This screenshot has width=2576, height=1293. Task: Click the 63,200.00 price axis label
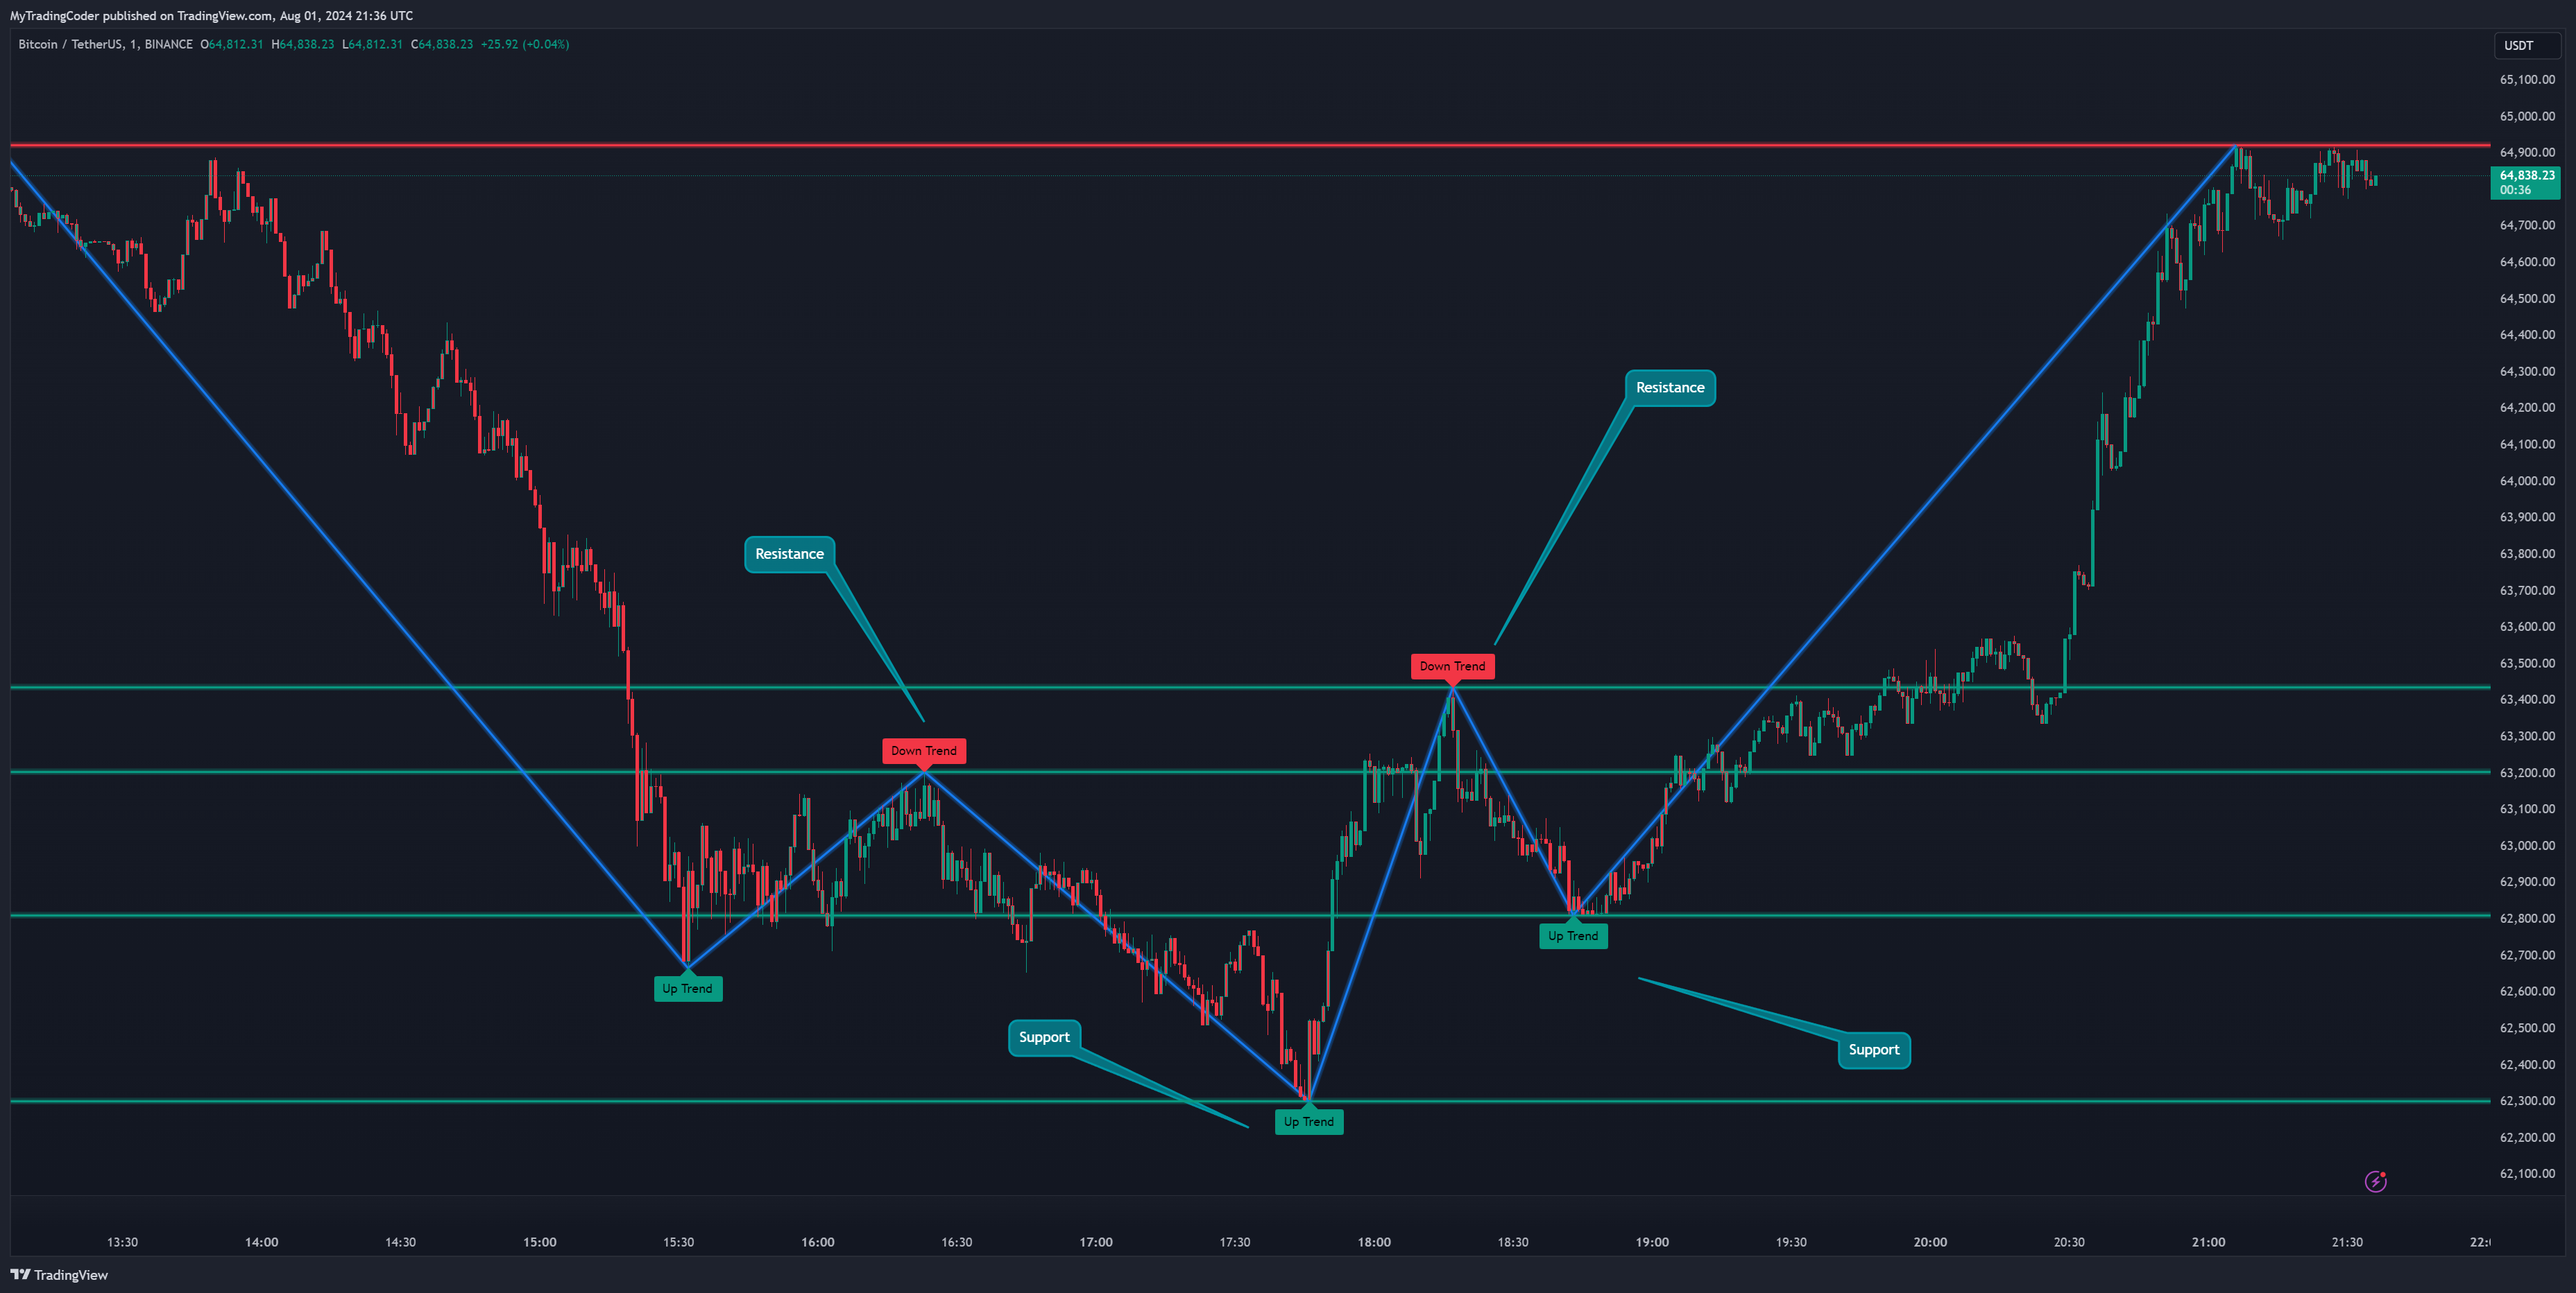tap(2527, 772)
